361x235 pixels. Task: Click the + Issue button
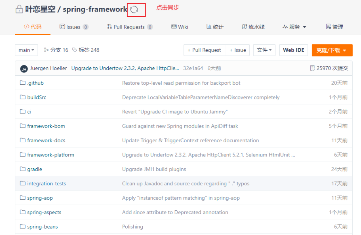click(238, 50)
